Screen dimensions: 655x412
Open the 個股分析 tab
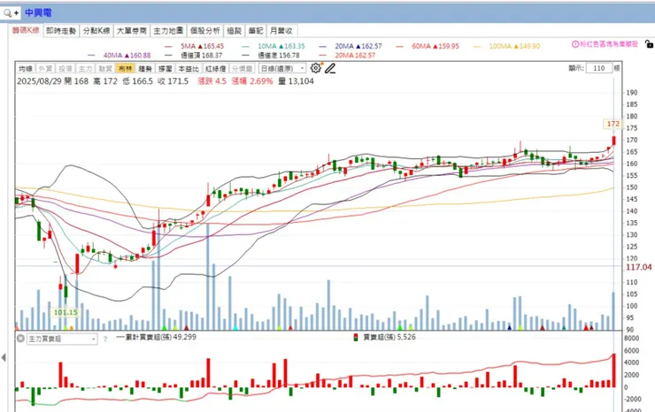click(205, 31)
